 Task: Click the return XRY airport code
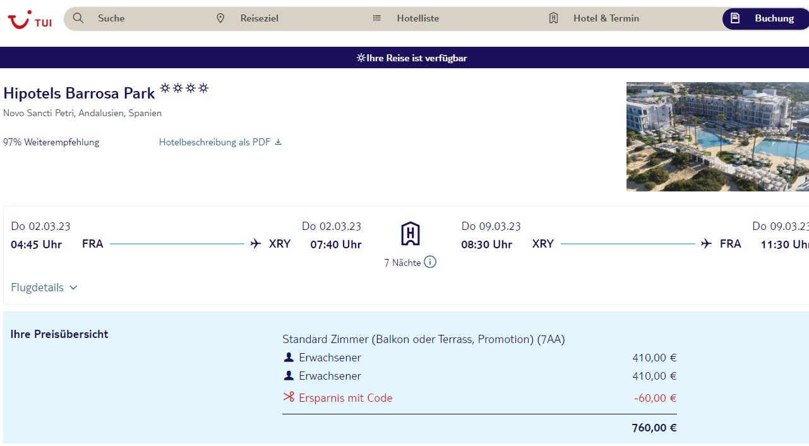543,244
